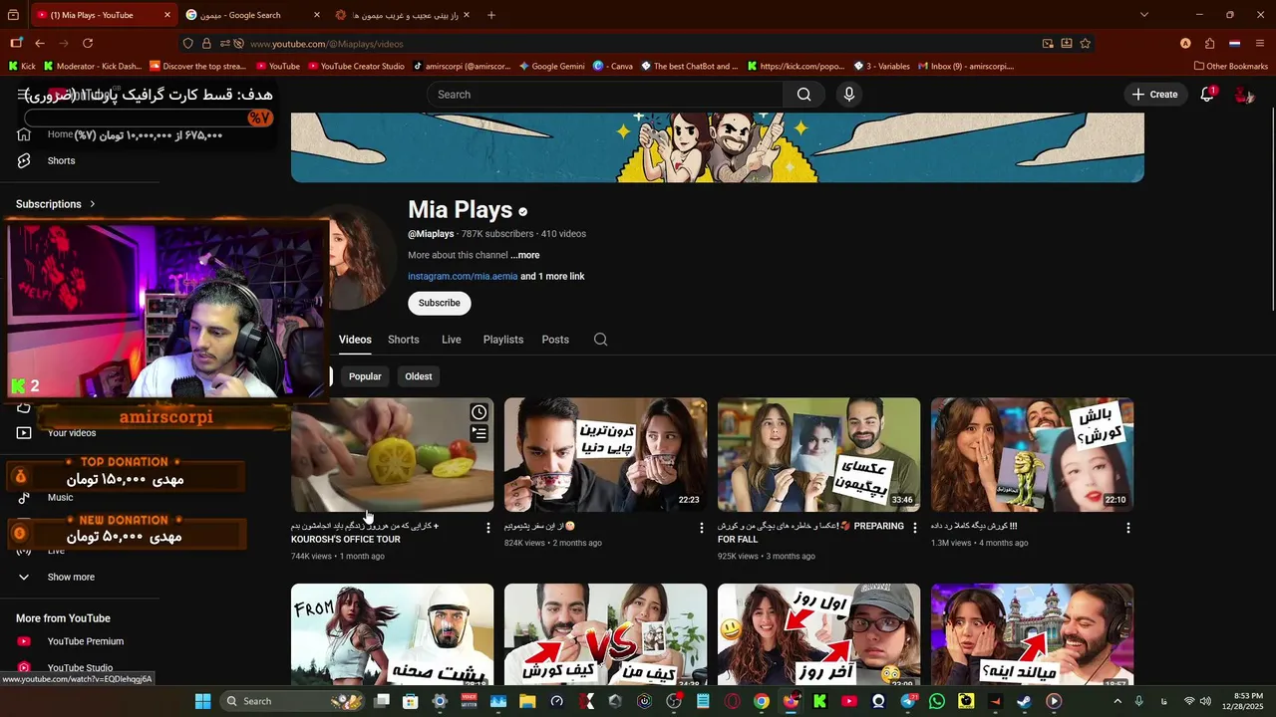Expand the Subscriptions section chevron

(x=93, y=204)
